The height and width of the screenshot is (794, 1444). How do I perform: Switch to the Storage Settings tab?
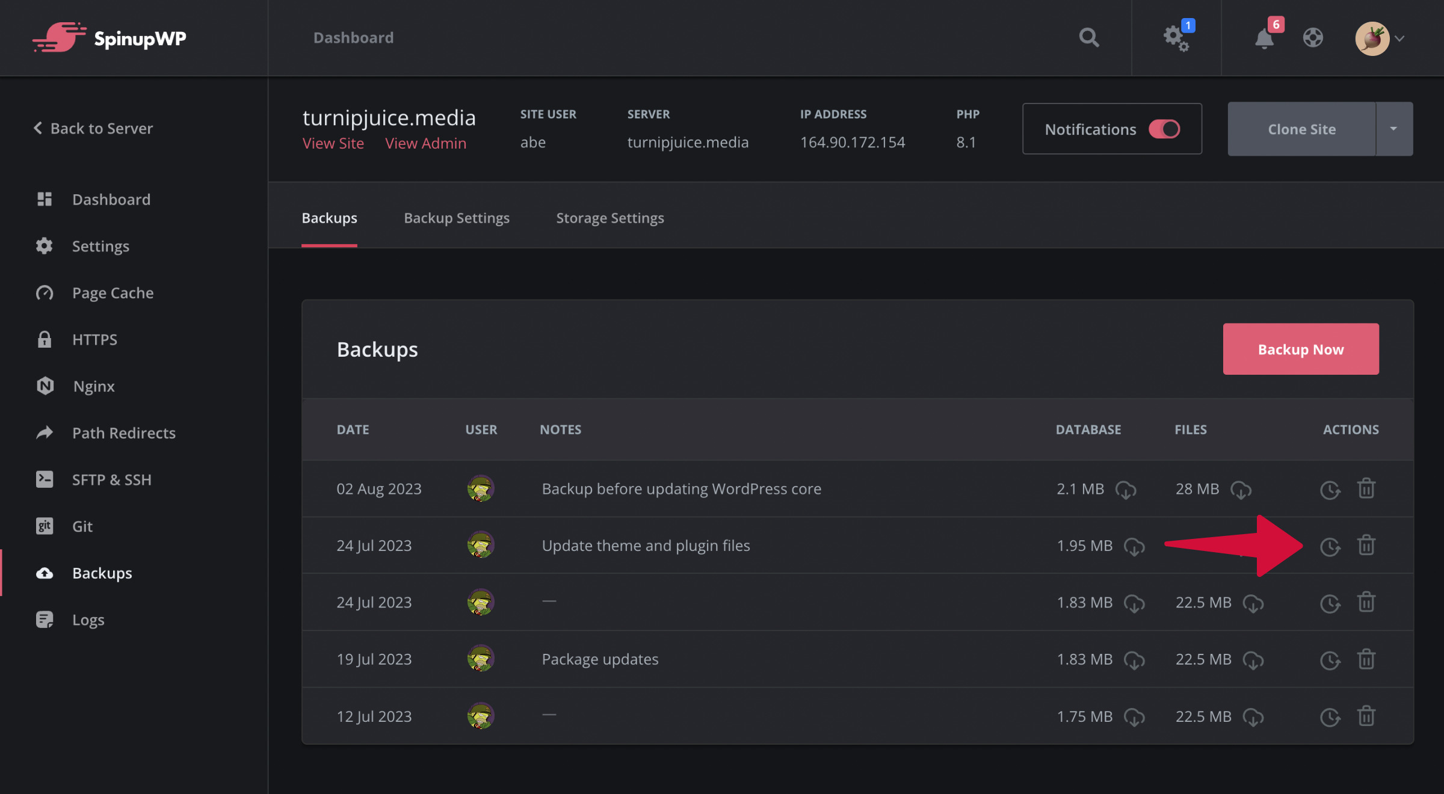click(609, 218)
